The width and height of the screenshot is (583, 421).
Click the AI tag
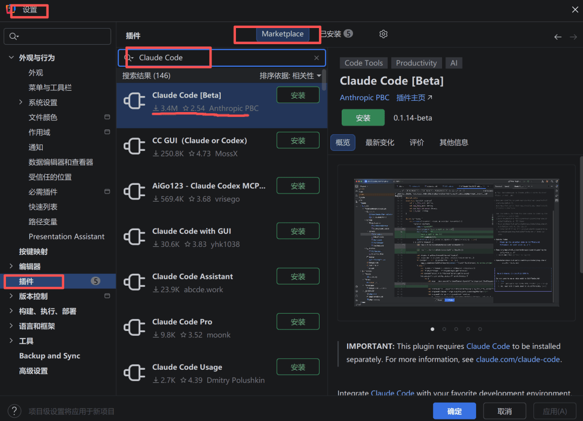pyautogui.click(x=453, y=63)
